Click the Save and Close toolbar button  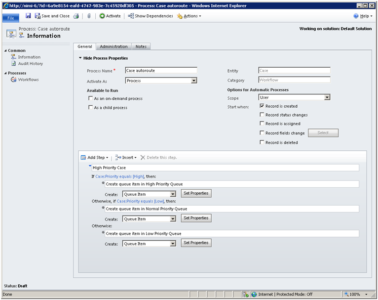click(52, 16)
